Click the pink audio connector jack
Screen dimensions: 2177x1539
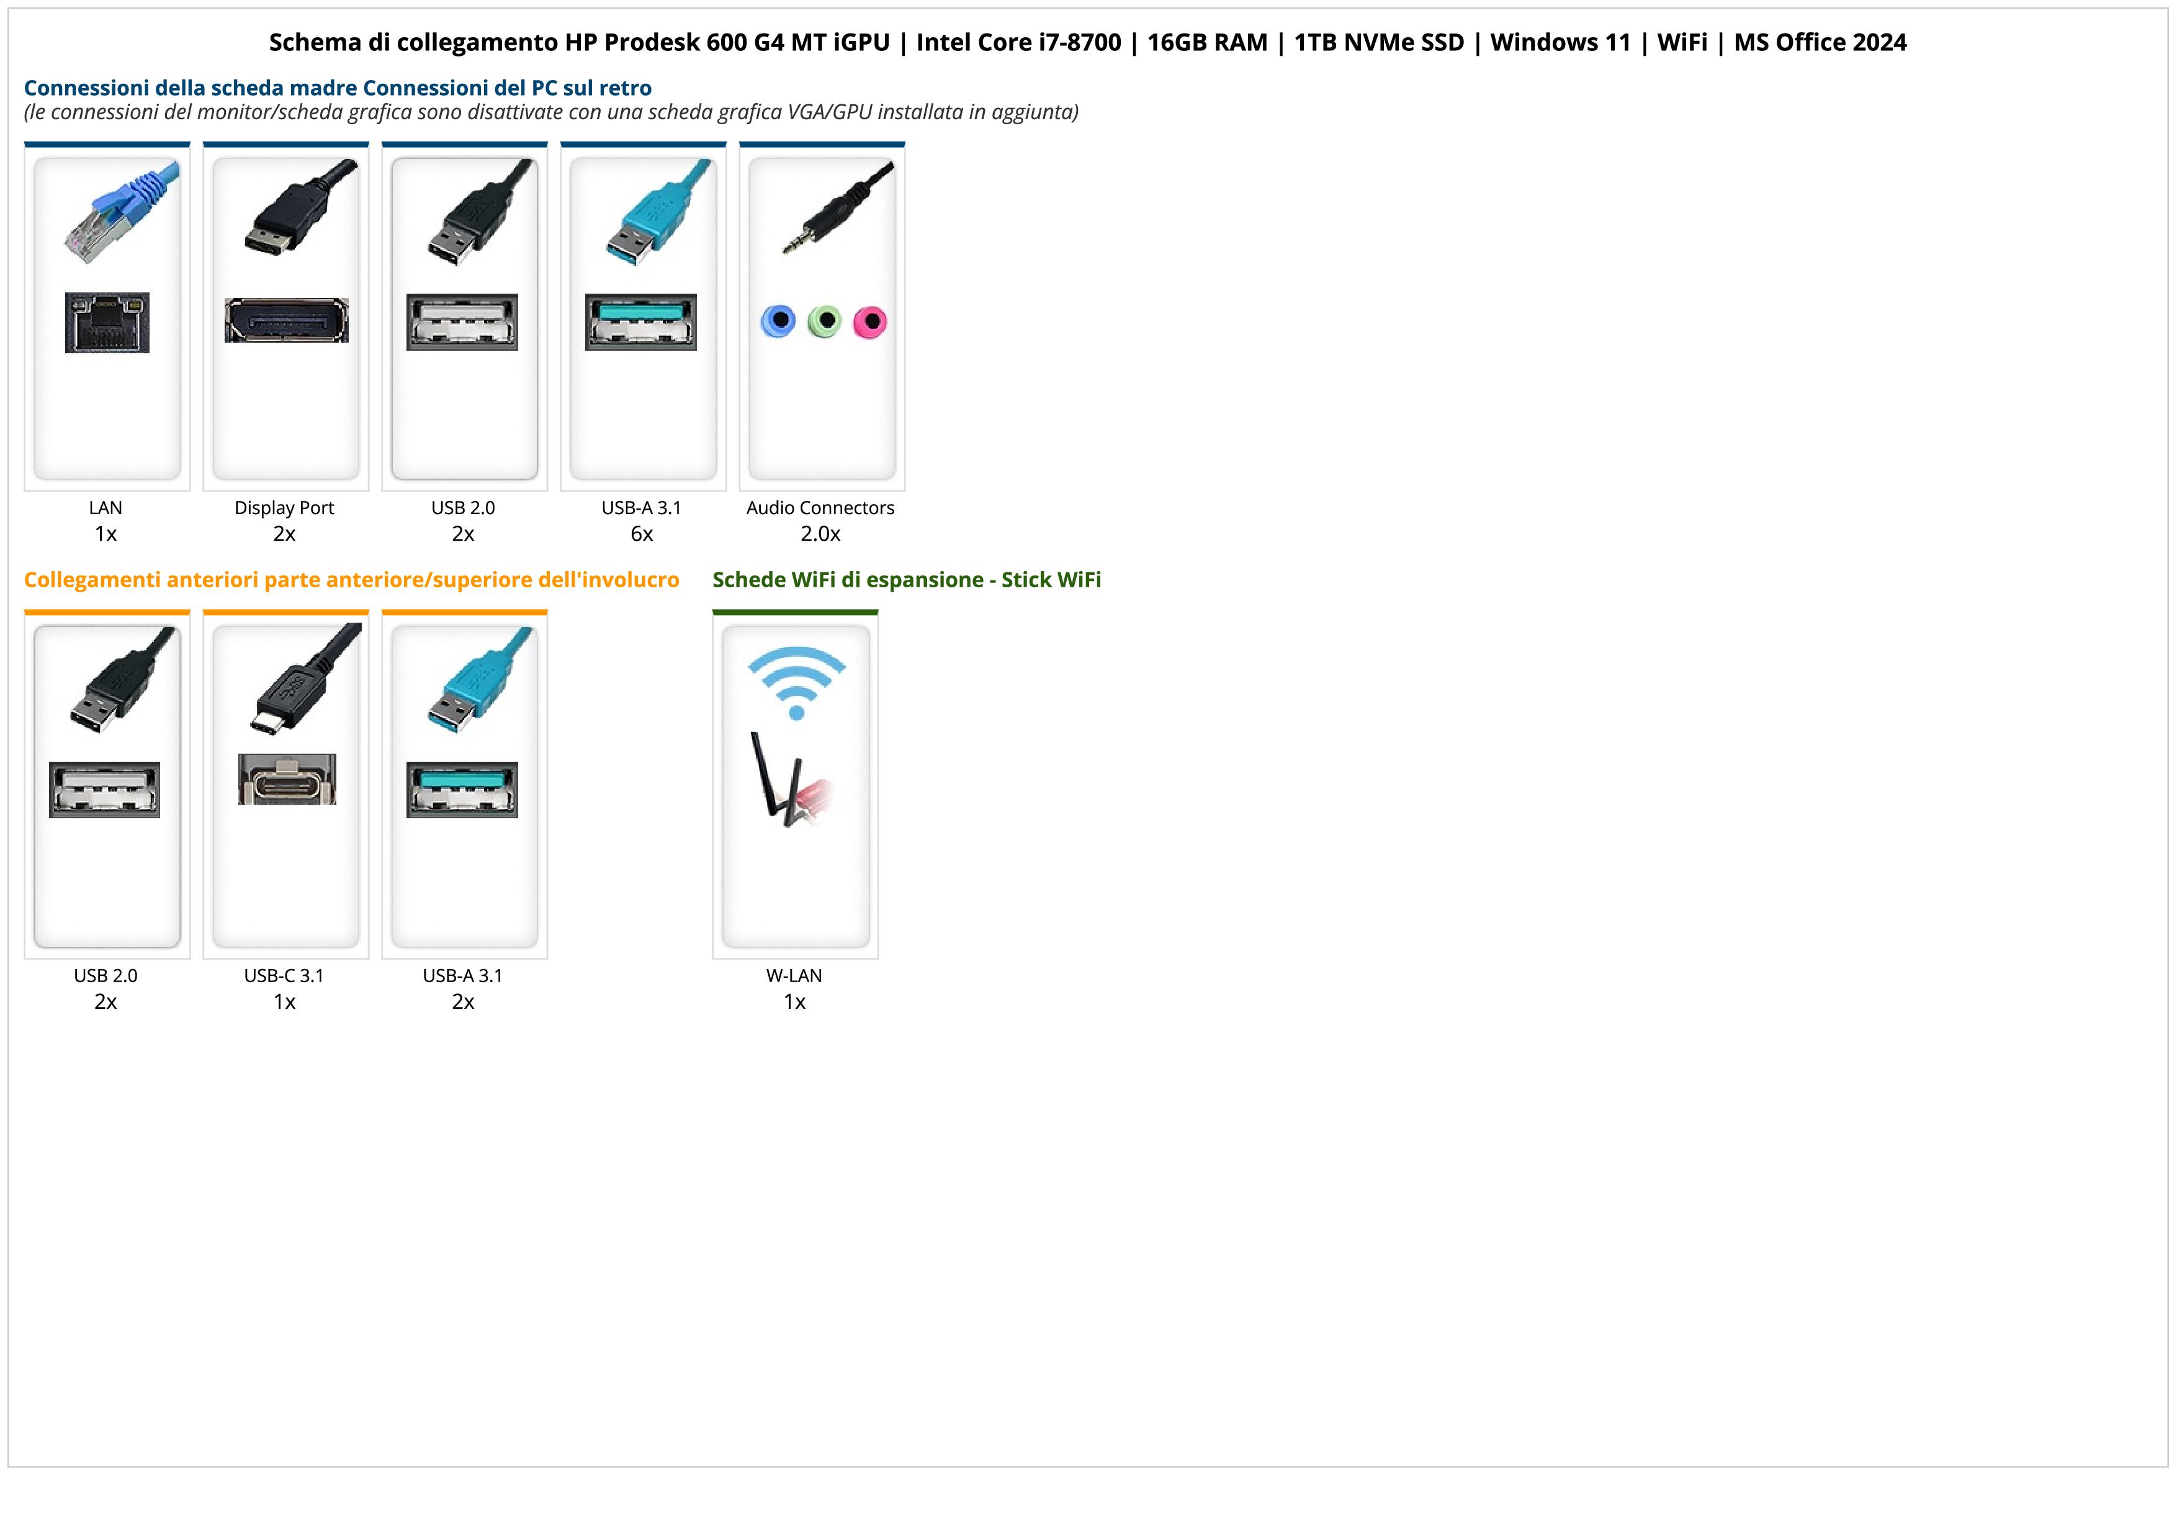[869, 322]
